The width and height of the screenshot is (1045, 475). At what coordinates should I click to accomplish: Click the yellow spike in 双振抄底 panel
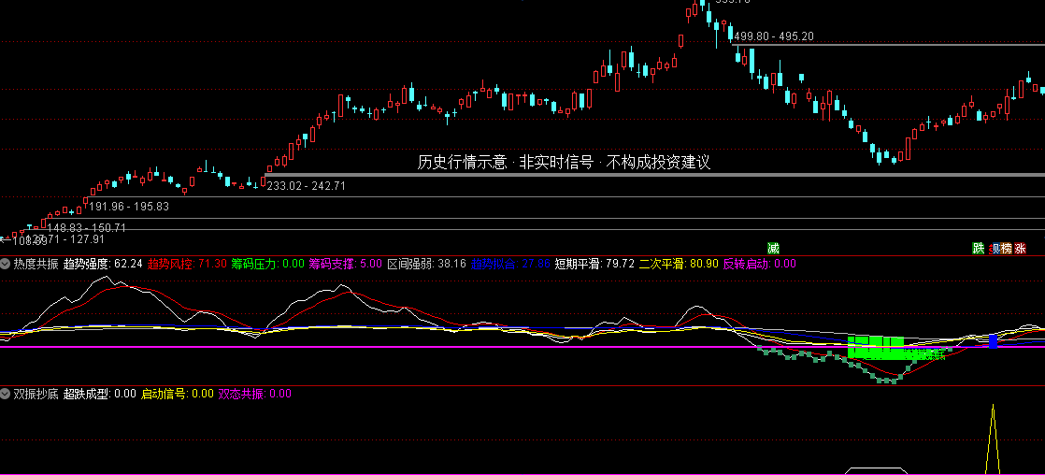click(x=993, y=438)
